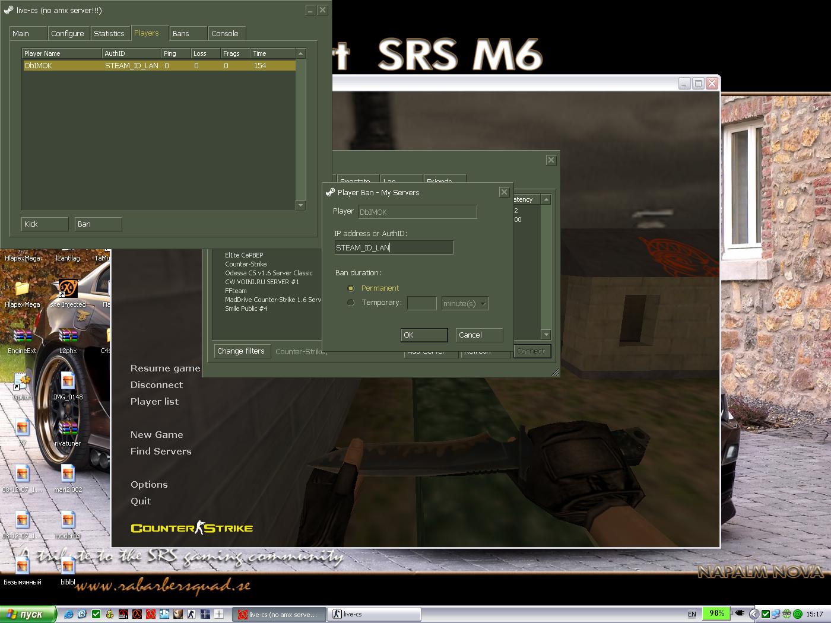831x623 pixels.
Task: Open the HlapexMega folder on the desktop
Action: coord(22,290)
